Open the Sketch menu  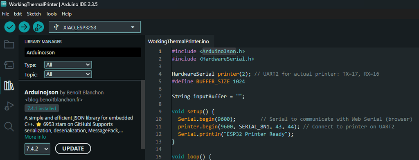click(x=34, y=14)
